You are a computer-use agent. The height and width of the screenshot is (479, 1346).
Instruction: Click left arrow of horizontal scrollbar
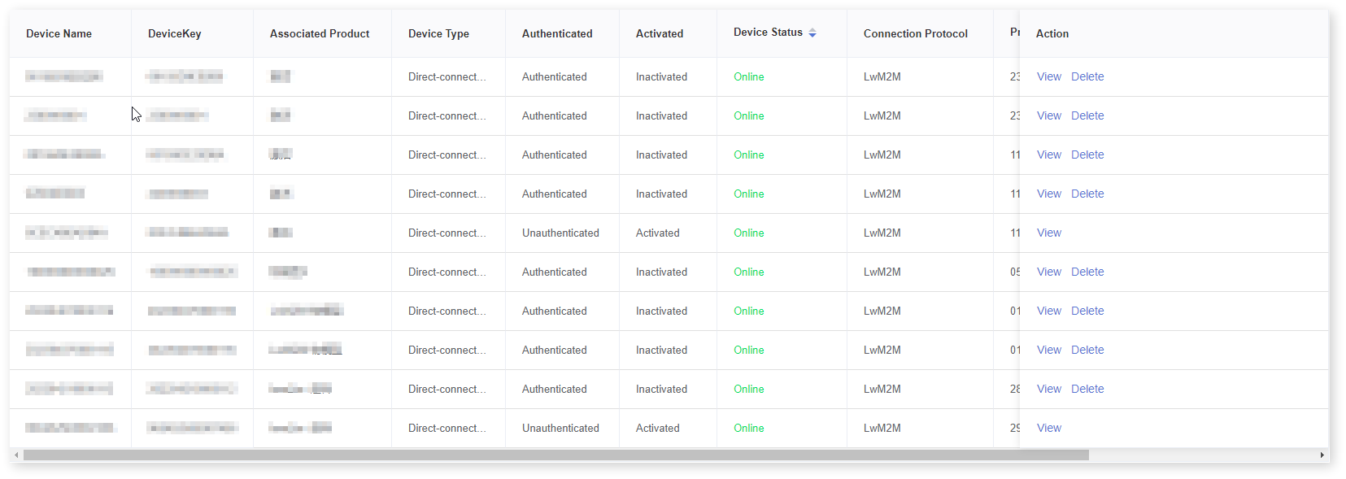16,455
